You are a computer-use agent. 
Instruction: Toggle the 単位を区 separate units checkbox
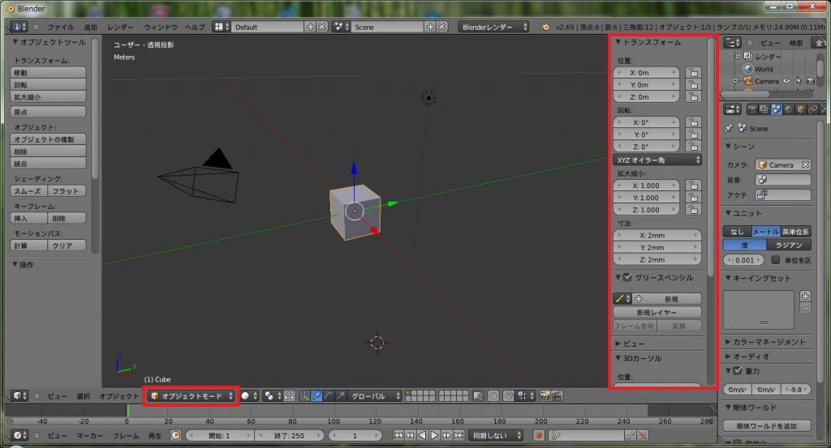[775, 260]
